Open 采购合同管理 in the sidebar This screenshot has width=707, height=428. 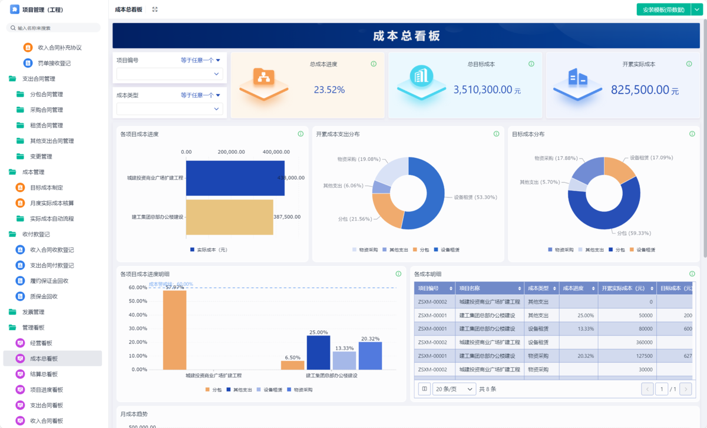[47, 110]
